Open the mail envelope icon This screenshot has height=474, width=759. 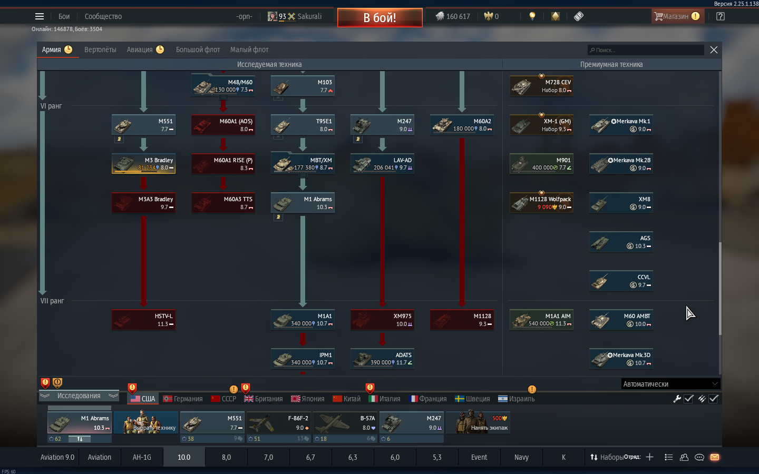tap(715, 457)
